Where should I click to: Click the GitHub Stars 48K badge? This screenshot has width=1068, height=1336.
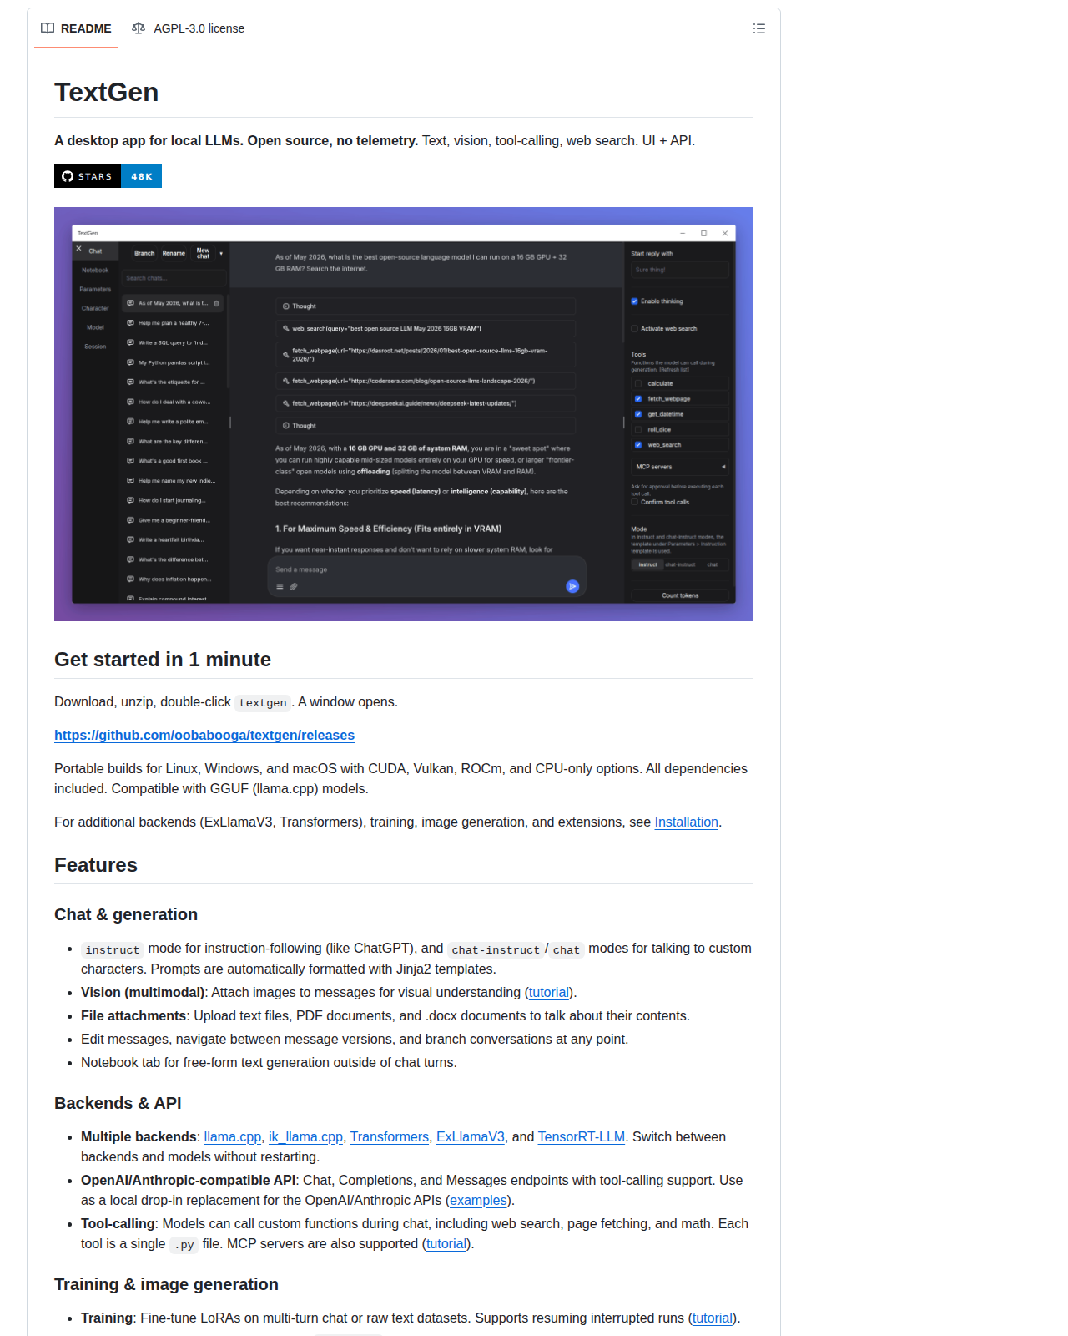108,176
